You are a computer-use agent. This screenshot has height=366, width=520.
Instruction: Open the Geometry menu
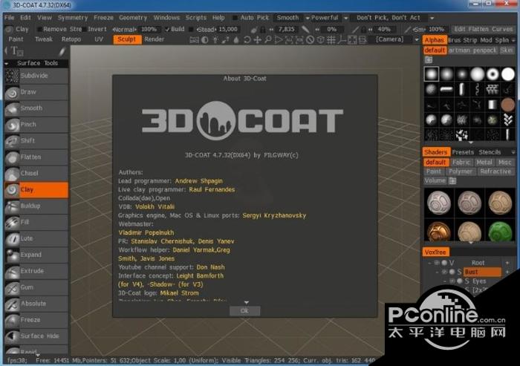[x=133, y=18]
